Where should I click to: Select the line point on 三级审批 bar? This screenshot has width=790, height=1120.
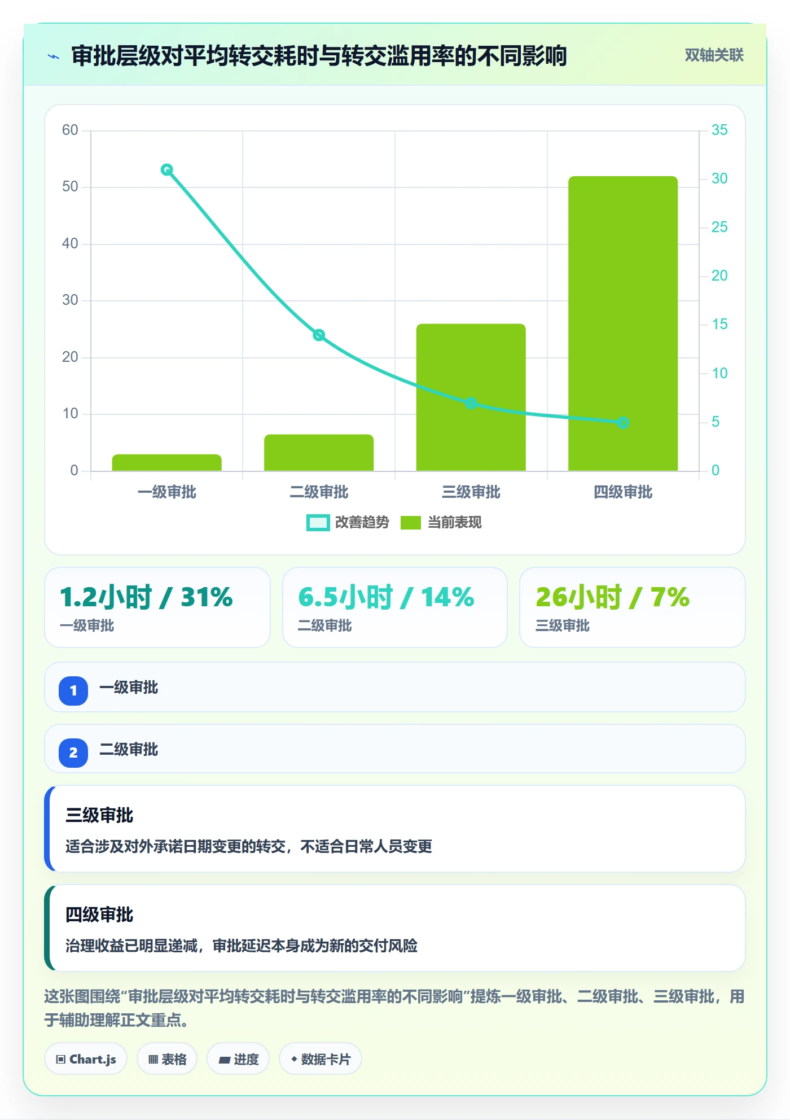[471, 404]
